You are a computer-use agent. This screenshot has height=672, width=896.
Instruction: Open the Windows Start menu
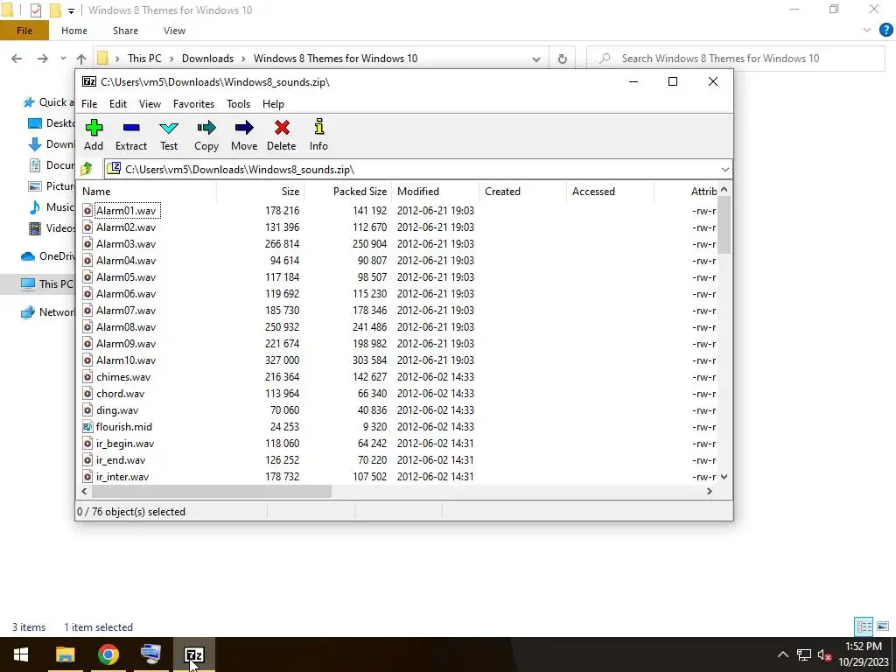pyautogui.click(x=21, y=654)
